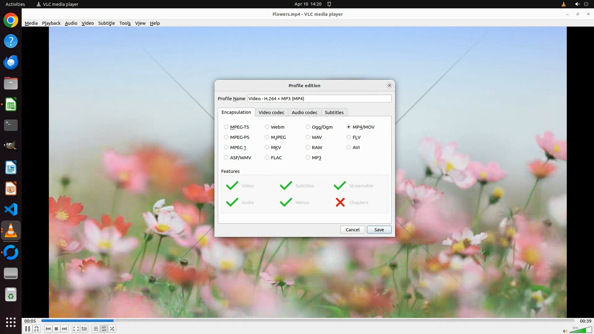Screen dimensions: 594x334
Task: Open extended settings equalizer icon
Action: click(x=84, y=329)
